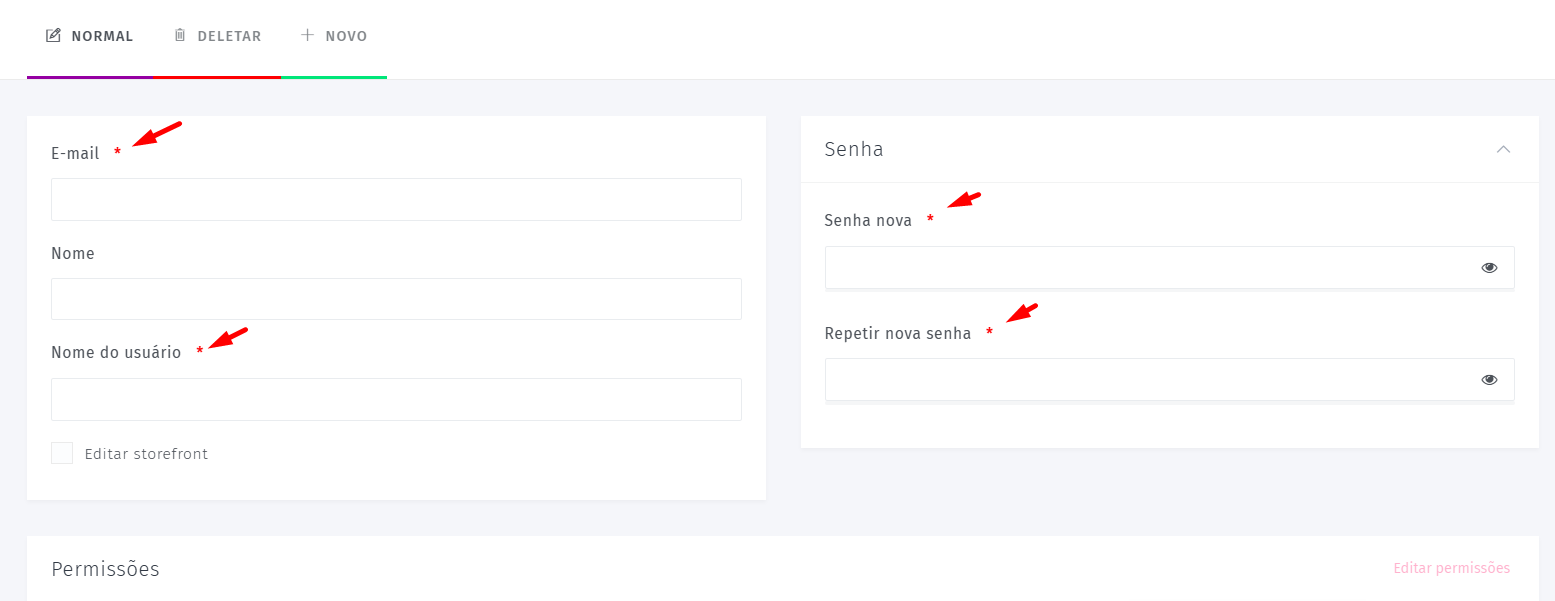Click the Repetir nova senha password field

pyautogui.click(x=1169, y=380)
